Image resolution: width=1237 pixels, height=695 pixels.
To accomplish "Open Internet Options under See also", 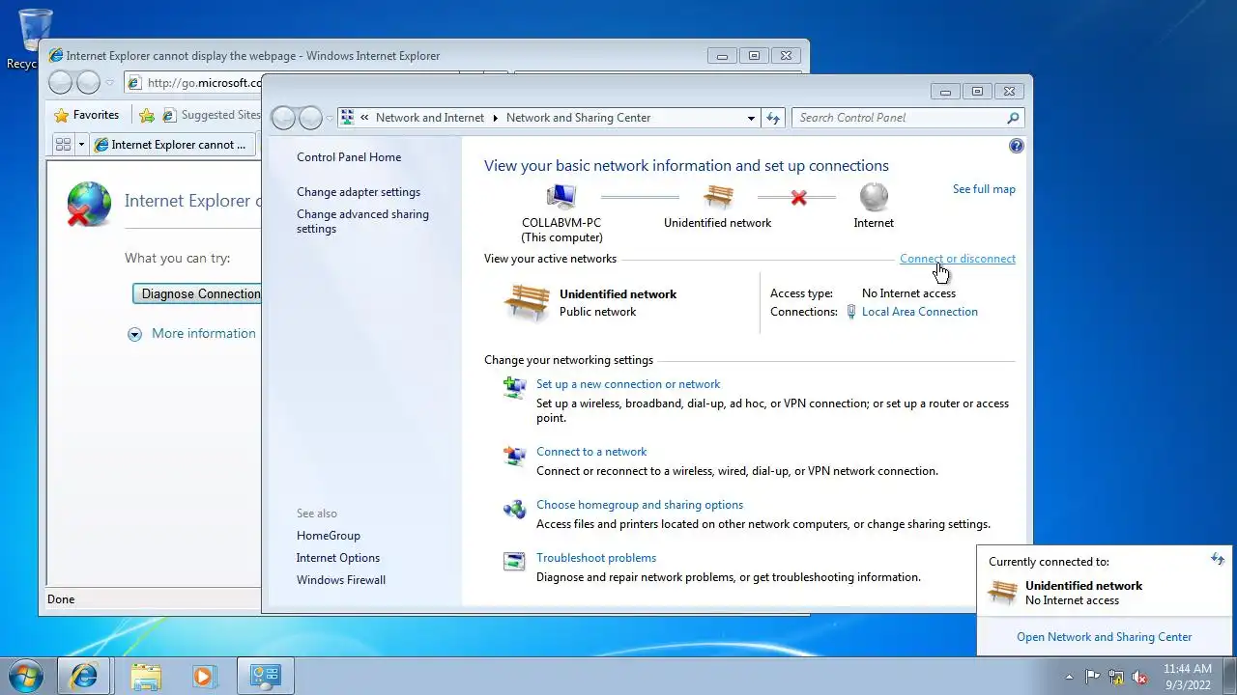I will coord(338,558).
